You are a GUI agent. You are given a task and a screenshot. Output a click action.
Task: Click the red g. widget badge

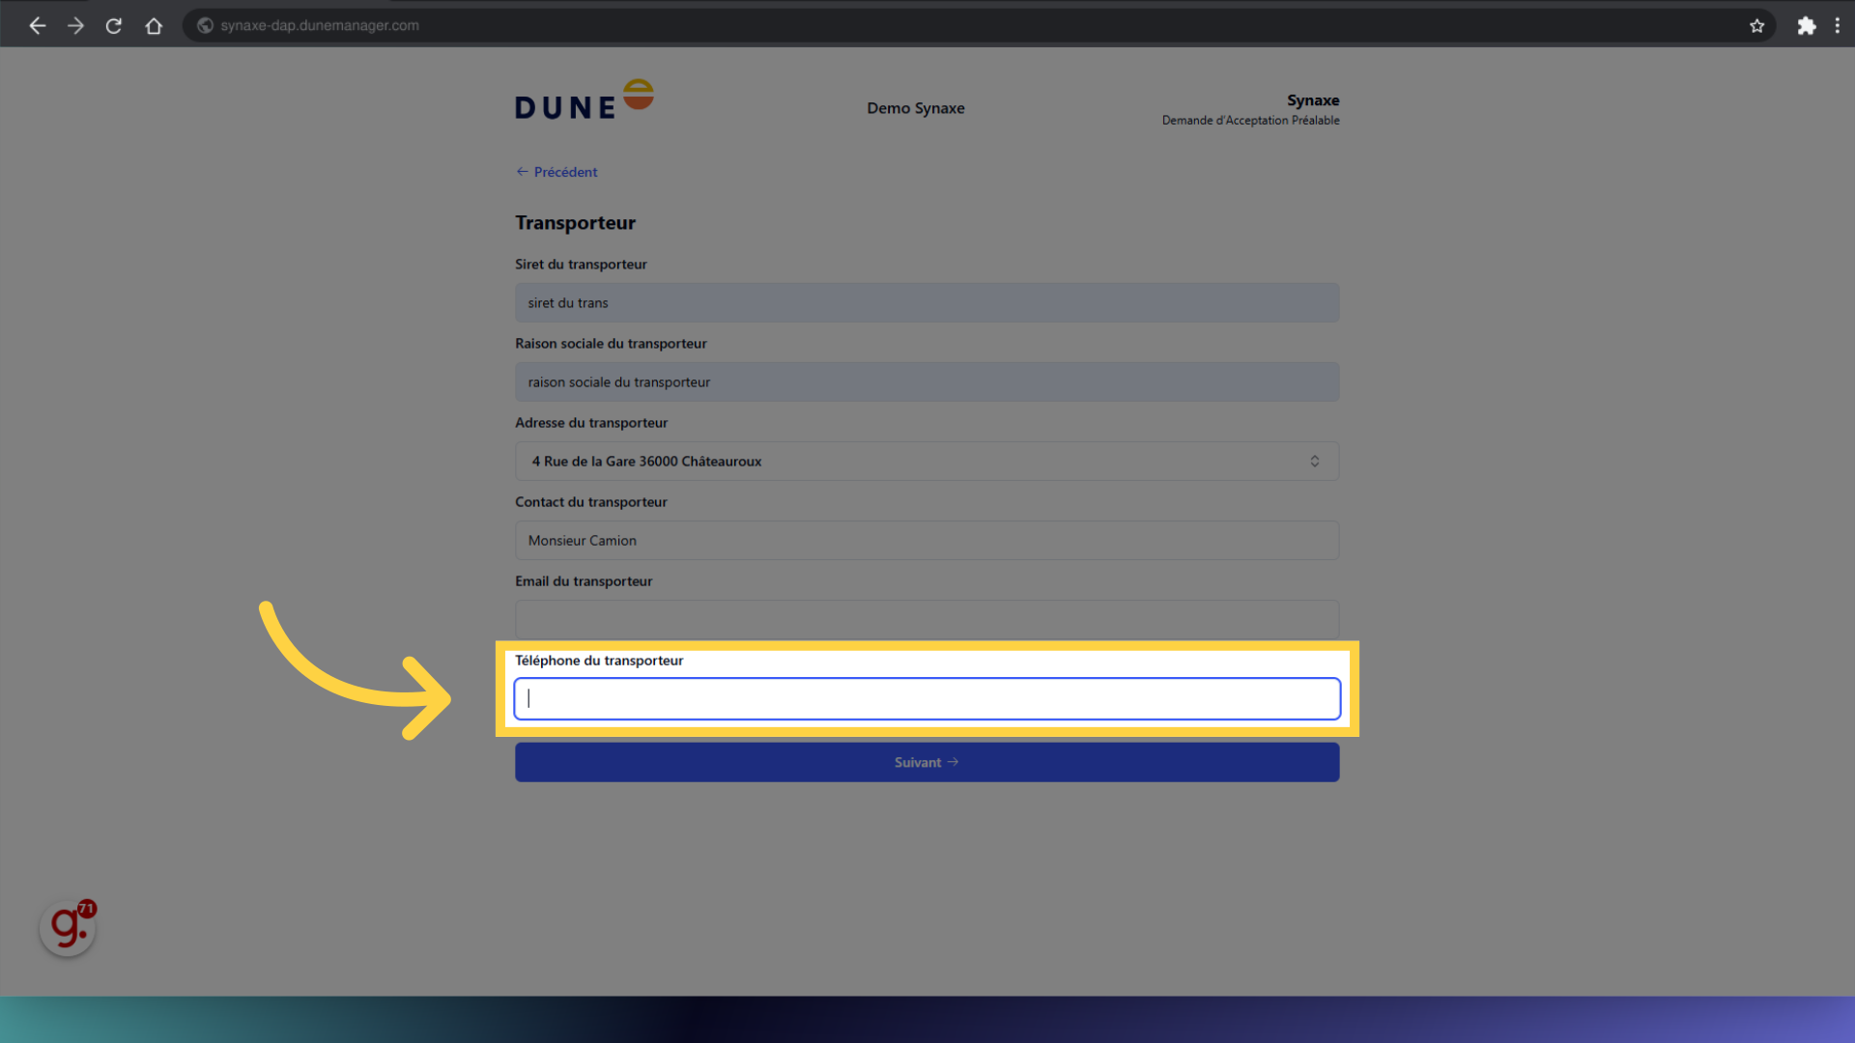click(x=68, y=928)
